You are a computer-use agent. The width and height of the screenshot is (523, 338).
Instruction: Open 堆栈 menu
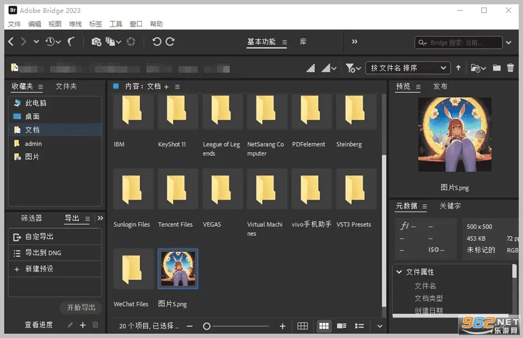coord(75,24)
